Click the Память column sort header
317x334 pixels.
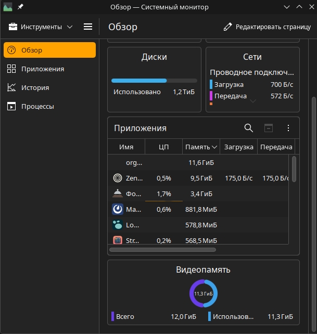(201, 147)
